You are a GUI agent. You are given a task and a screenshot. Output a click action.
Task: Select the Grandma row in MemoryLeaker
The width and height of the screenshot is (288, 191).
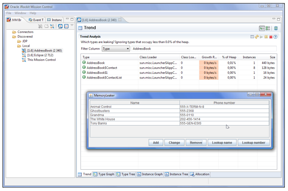tap(180, 115)
